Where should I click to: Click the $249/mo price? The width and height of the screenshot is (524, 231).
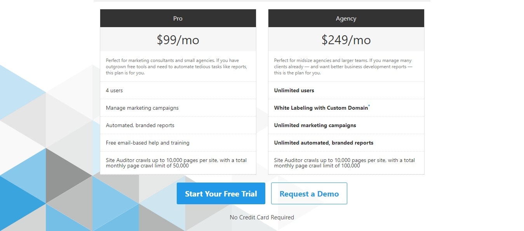click(x=346, y=40)
